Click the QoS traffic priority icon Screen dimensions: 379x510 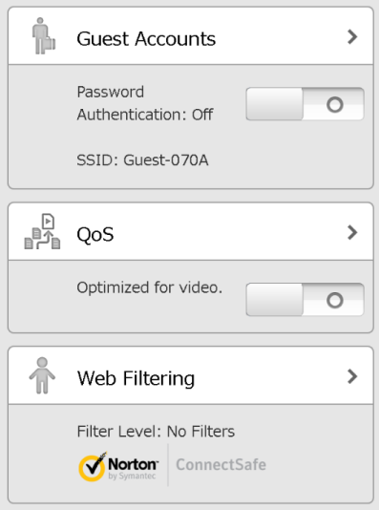[42, 231]
